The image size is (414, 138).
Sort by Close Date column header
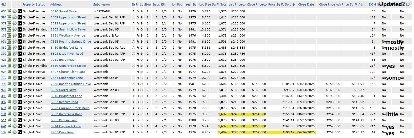(306, 4)
